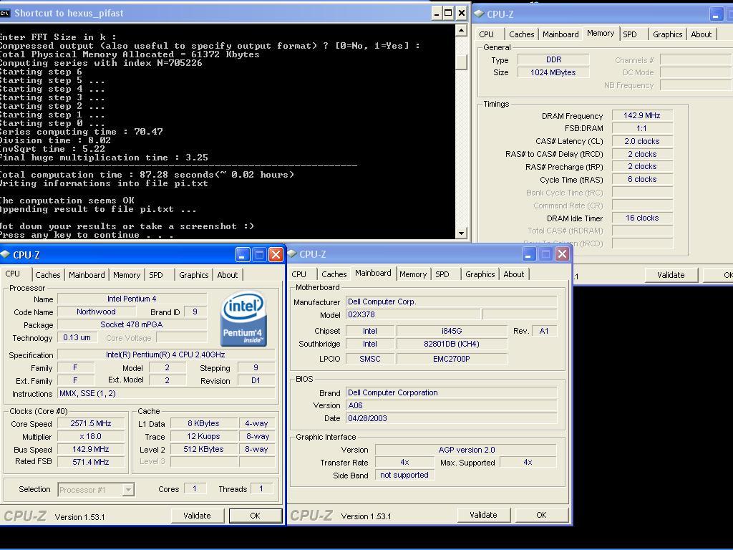Select the Memory tab in Memory window
This screenshot has width=733, height=550.
pos(601,33)
